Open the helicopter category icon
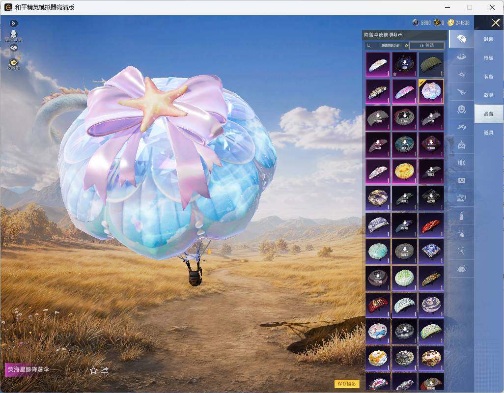The width and height of the screenshot is (504, 393). click(461, 75)
